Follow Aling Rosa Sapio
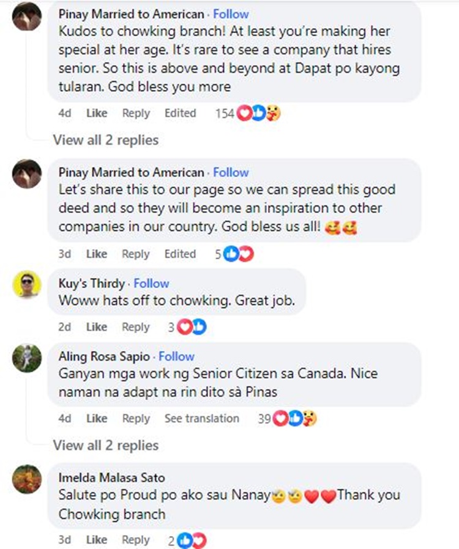The height and width of the screenshot is (549, 459). [176, 356]
